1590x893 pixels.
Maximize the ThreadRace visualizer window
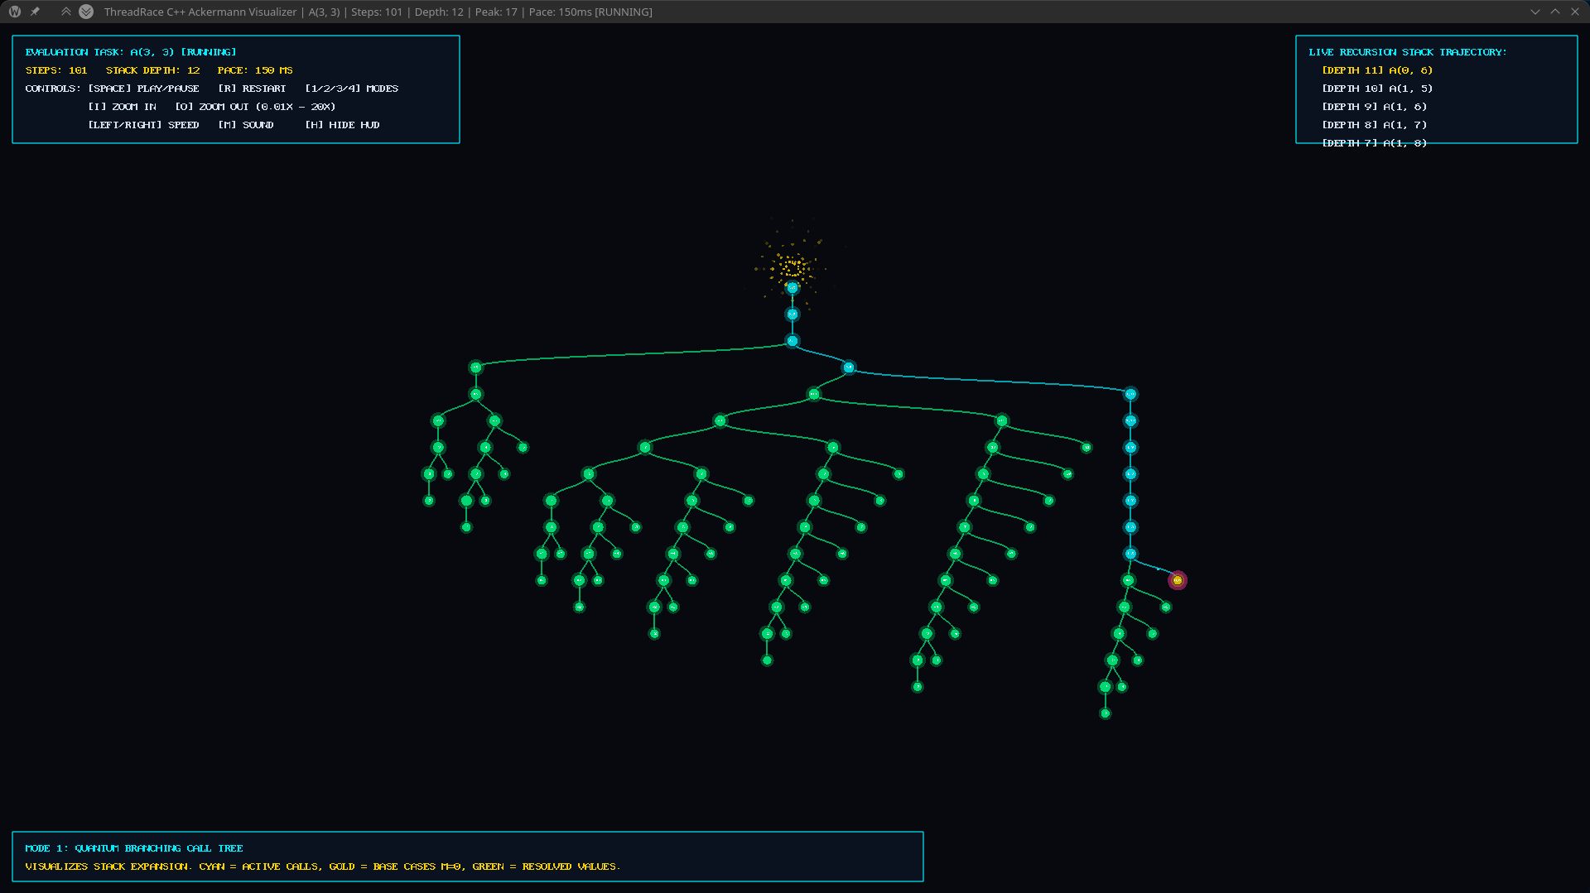[x=1555, y=12]
